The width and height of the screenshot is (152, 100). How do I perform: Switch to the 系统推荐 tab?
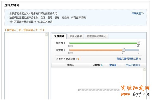[59, 36]
